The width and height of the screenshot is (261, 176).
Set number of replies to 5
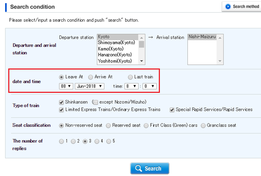[109, 141]
